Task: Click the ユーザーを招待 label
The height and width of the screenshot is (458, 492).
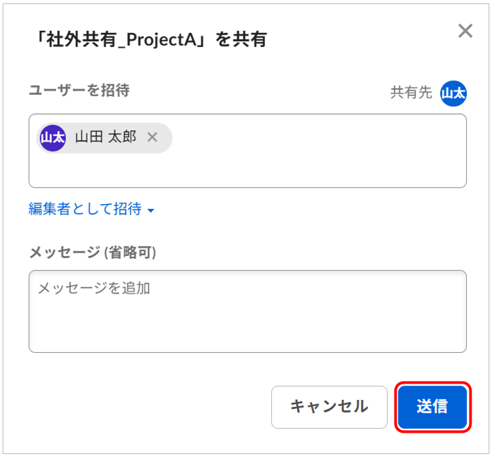Action: click(79, 90)
